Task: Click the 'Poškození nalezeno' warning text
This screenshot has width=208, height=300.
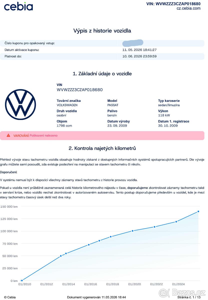Action: pos(43,135)
